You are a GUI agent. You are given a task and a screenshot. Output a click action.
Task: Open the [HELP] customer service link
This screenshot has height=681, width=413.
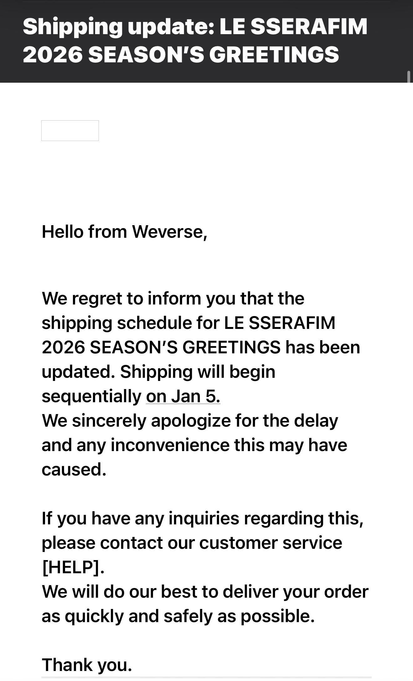(72, 567)
